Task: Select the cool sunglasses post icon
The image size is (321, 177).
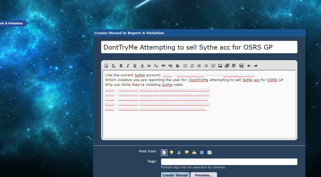Action: tap(179, 152)
